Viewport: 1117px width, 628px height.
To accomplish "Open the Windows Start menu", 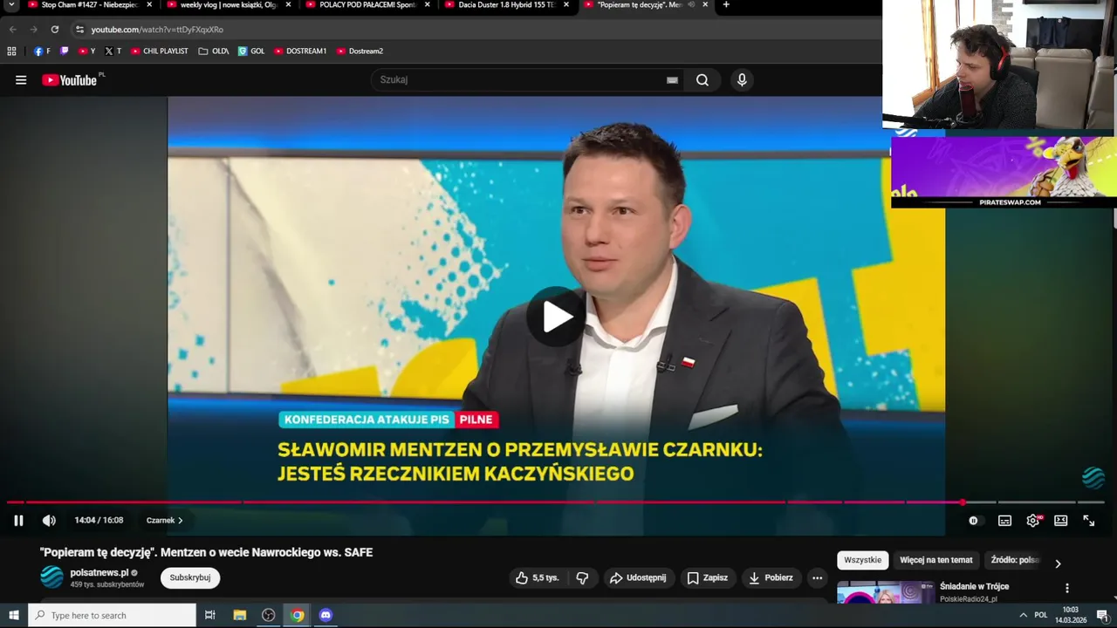I will (x=14, y=615).
